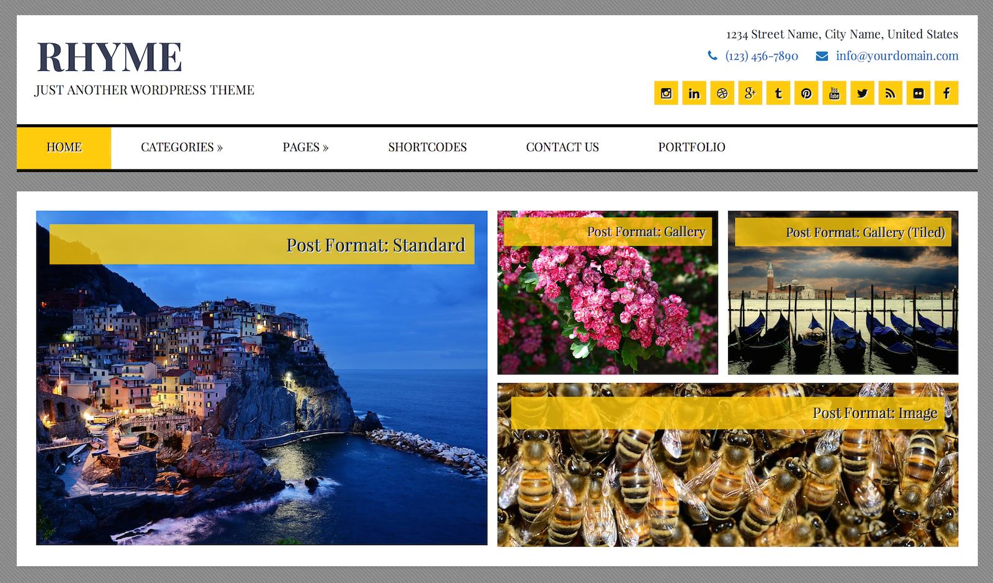This screenshot has height=583, width=993.
Task: Open the RSS feed icon
Action: click(890, 93)
